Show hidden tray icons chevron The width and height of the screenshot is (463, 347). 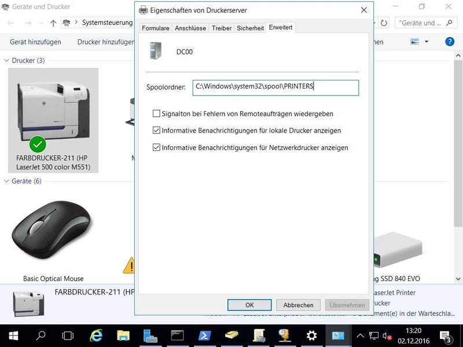click(360, 336)
